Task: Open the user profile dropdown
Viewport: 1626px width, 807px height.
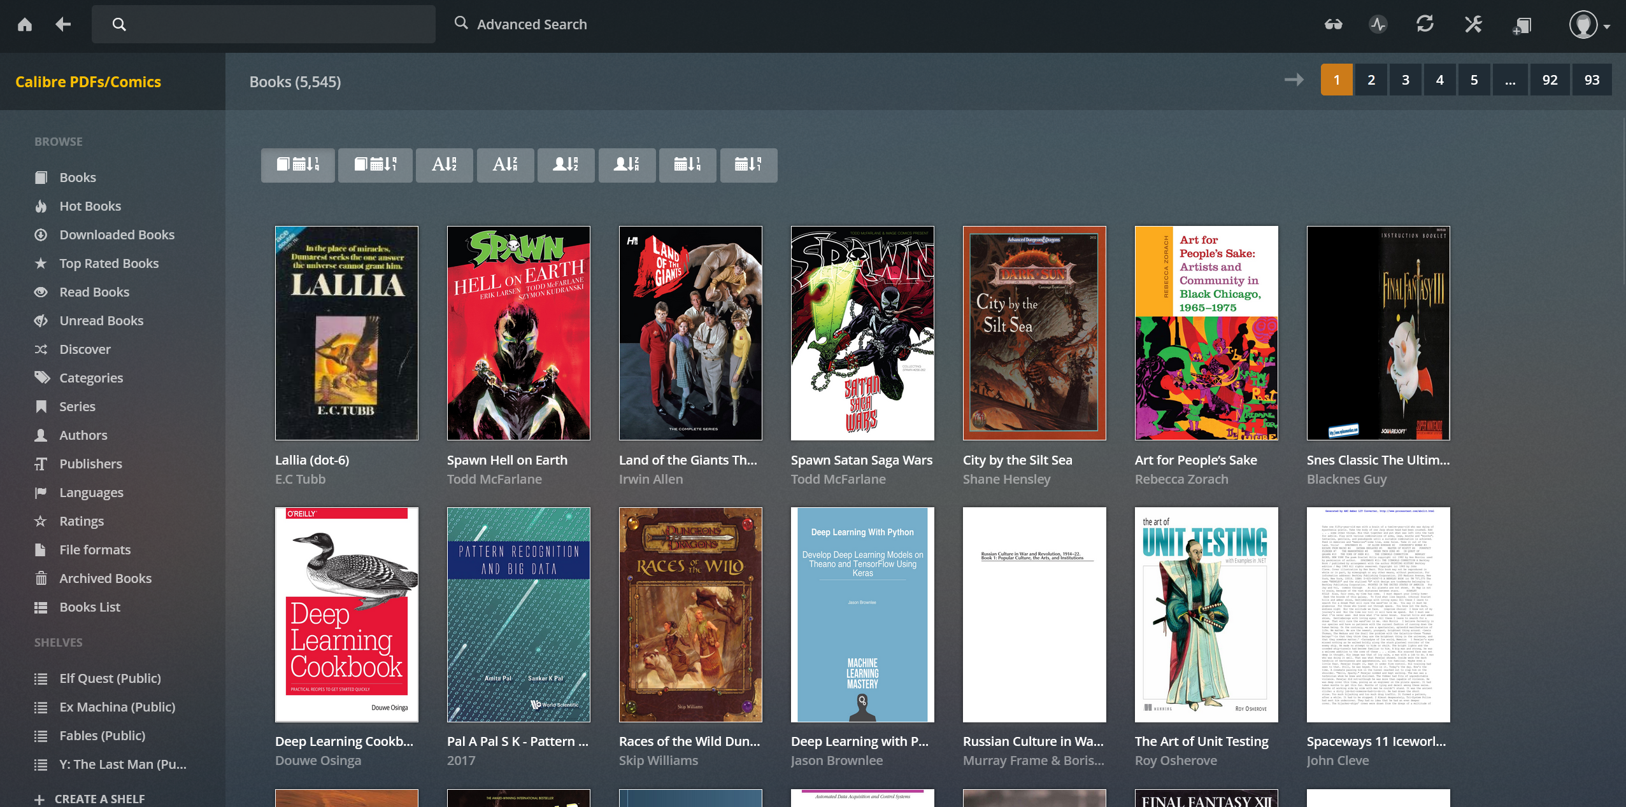Action: point(1589,25)
